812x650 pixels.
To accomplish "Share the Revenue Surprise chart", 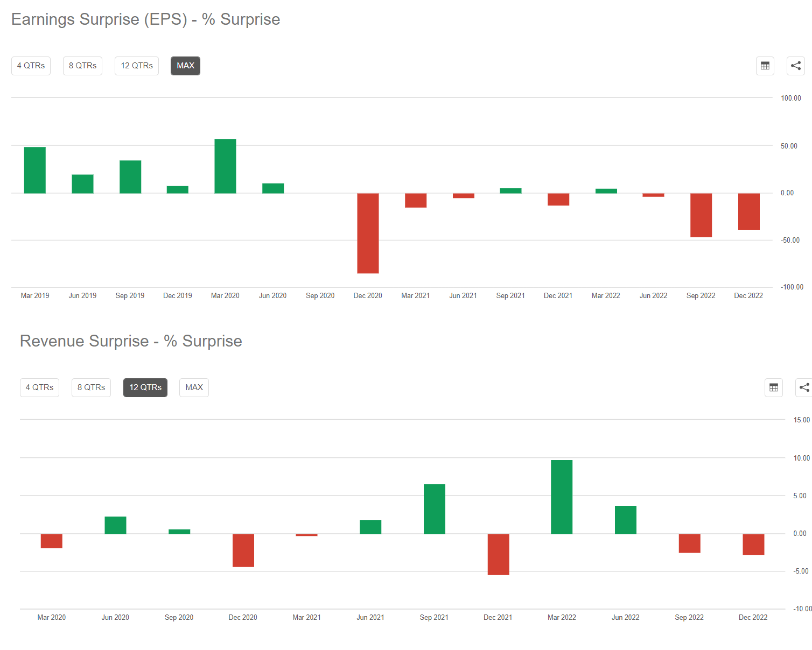I will 804,387.
